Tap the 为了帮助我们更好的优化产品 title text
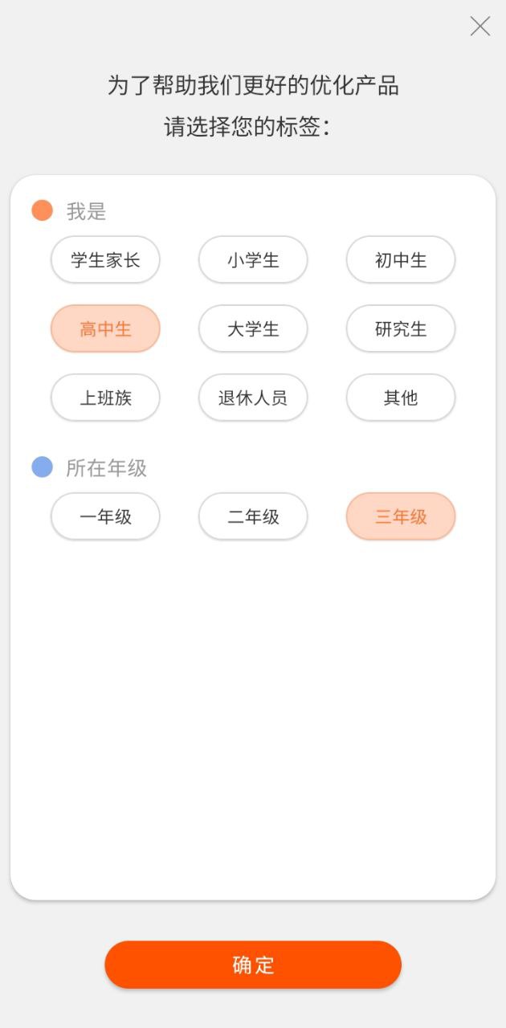The image size is (506, 1028). [253, 86]
